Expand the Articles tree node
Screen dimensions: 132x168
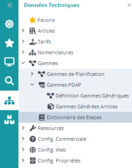click(x=23, y=31)
